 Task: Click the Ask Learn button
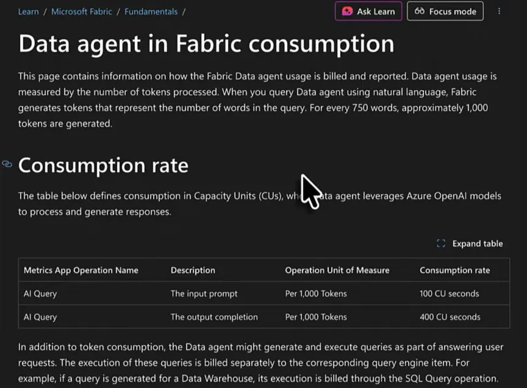click(x=368, y=12)
